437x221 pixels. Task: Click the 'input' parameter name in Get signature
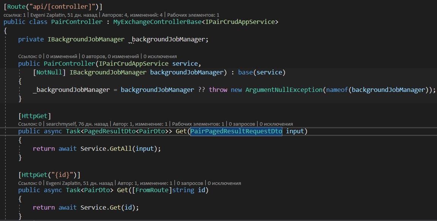(x=295, y=131)
